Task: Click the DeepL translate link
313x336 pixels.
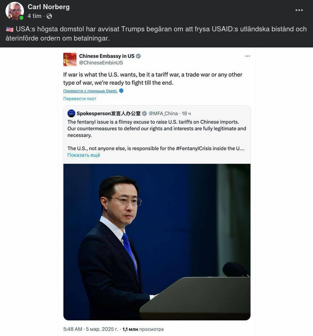Action: [x=90, y=91]
